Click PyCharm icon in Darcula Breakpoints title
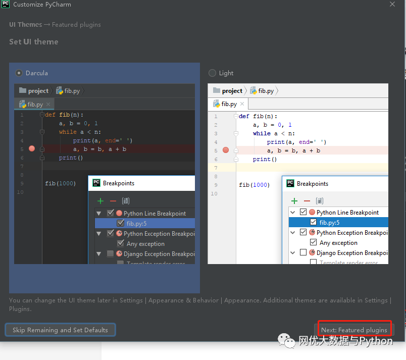The image size is (406, 360). pos(96,183)
